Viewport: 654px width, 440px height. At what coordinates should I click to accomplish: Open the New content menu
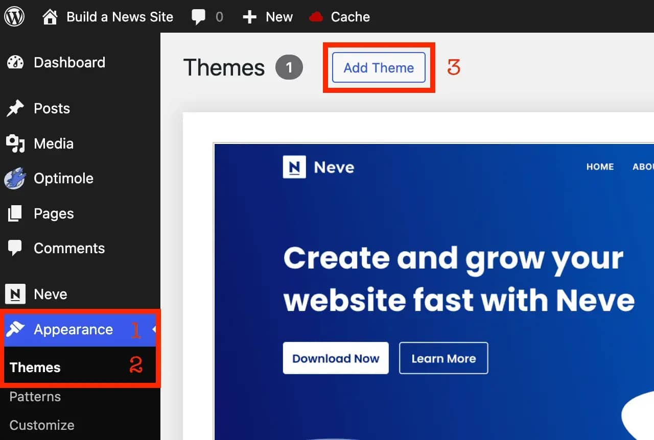(279, 17)
